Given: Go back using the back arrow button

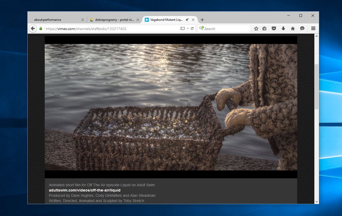Looking at the screenshot, I should coord(33,28).
